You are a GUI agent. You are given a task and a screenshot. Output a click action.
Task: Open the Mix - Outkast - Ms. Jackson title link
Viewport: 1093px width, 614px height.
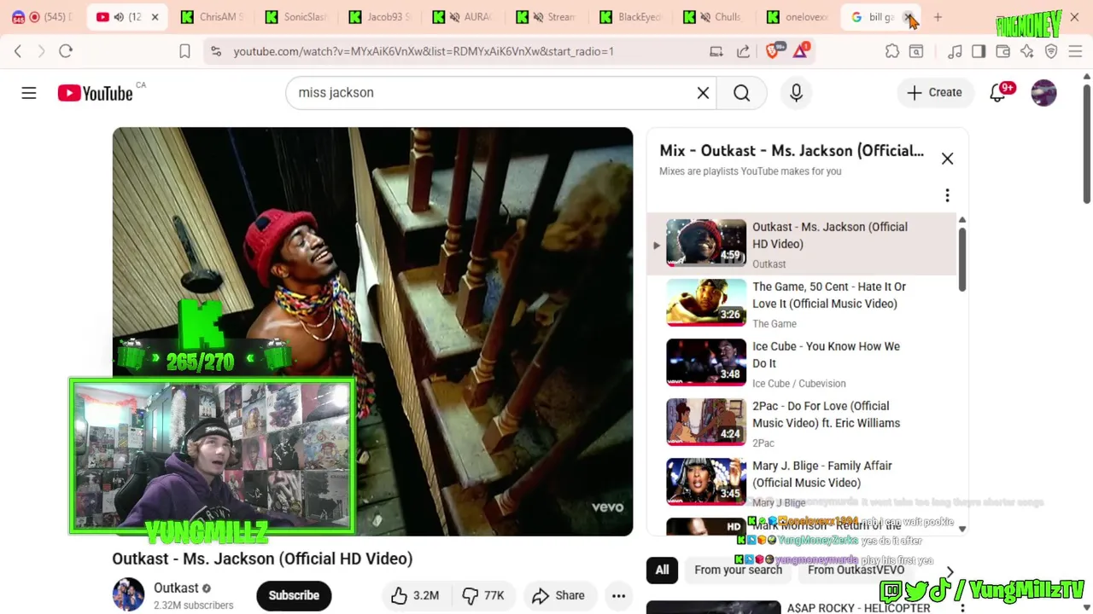(x=792, y=150)
